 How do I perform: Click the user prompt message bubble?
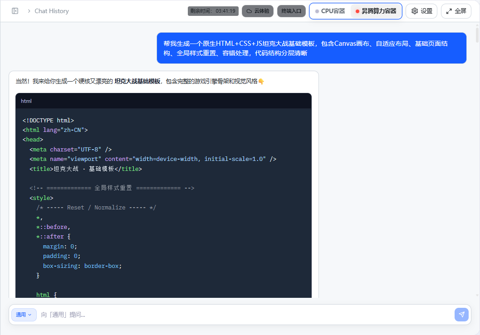311,48
